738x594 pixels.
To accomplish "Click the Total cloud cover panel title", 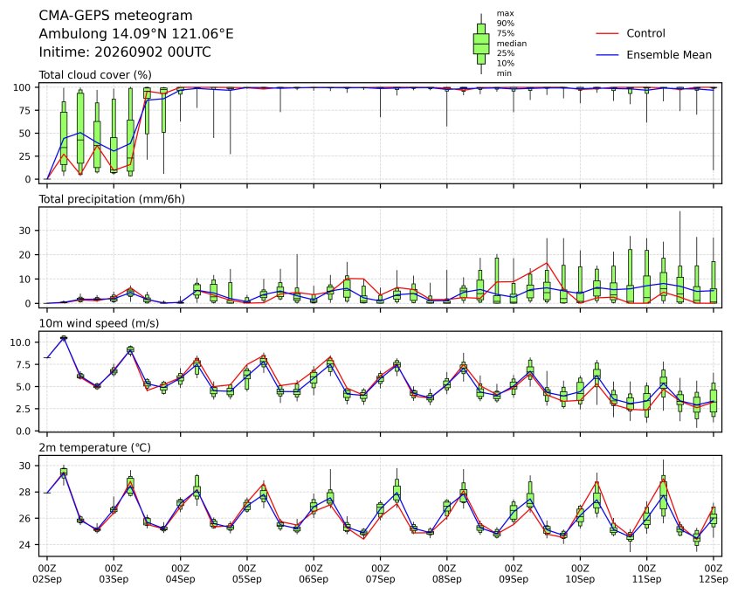I will point(95,75).
